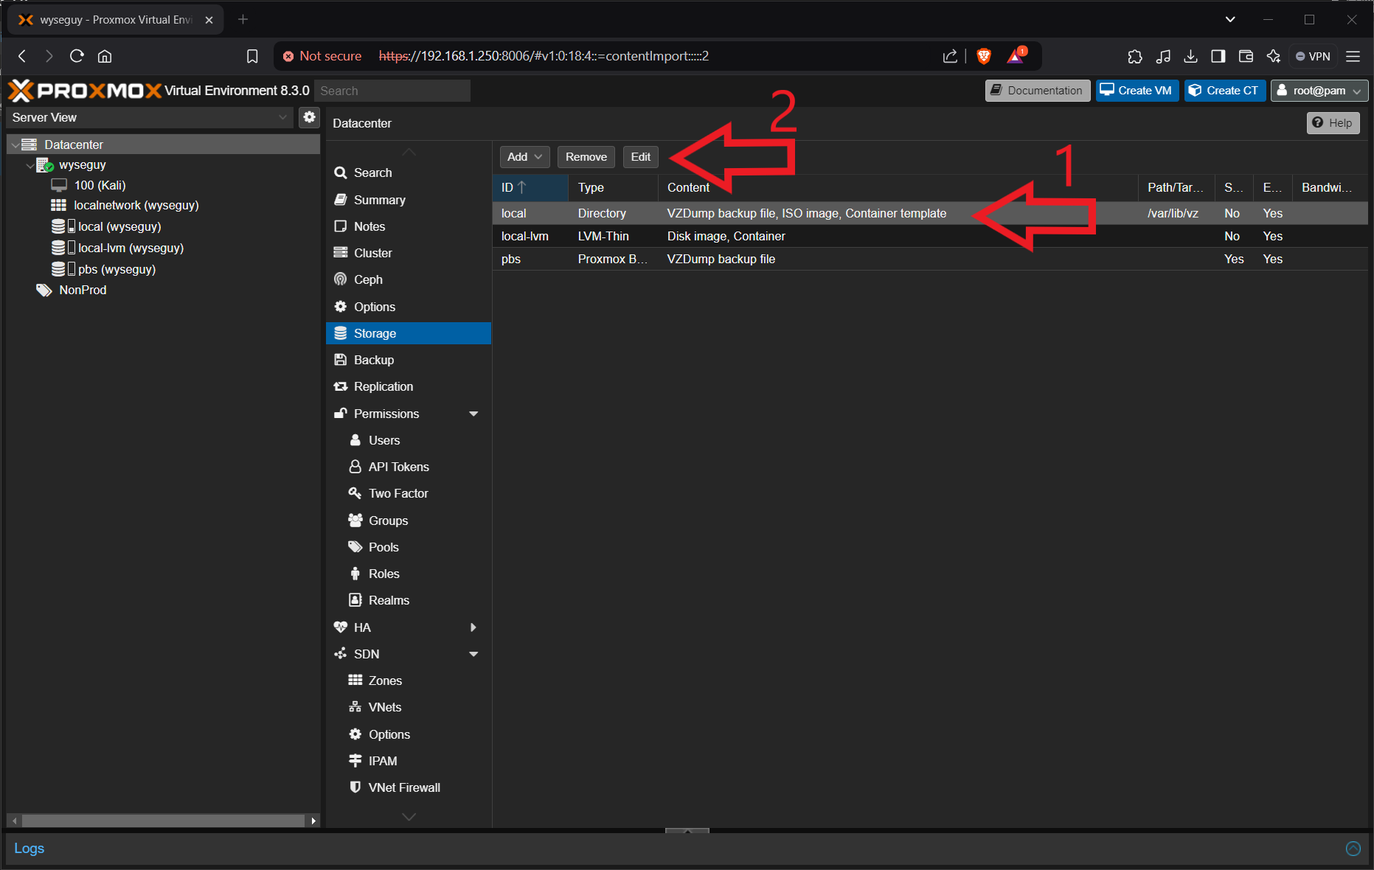Screen dimensions: 1374x870
Task: Select the NonProd pool in tree
Action: pyautogui.click(x=83, y=290)
